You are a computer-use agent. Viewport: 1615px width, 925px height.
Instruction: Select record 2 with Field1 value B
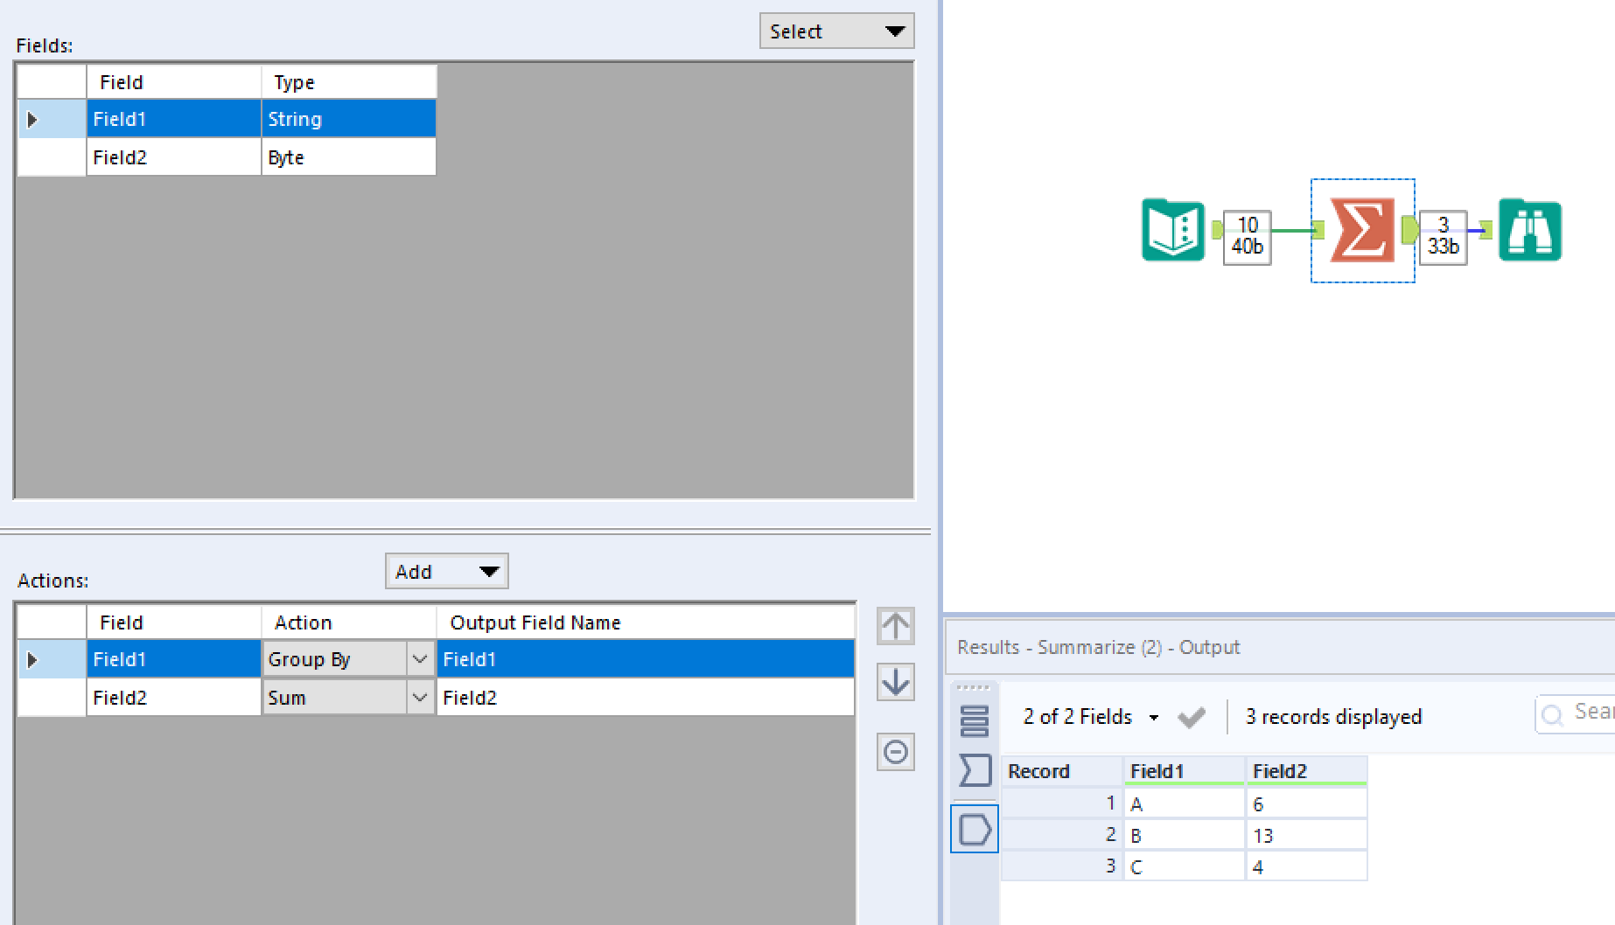[x=1183, y=834]
